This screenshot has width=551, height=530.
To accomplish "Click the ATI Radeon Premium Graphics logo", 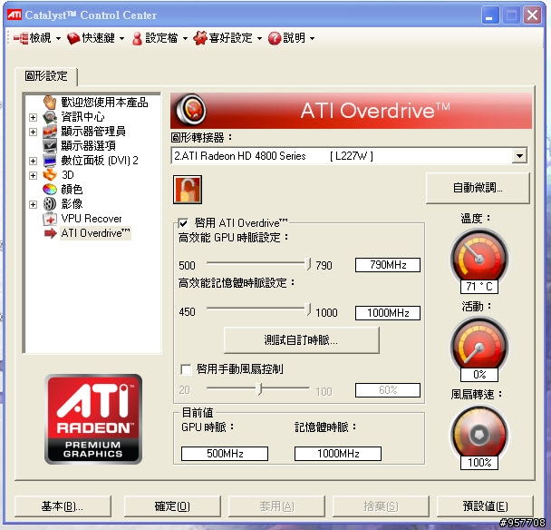I will (x=93, y=418).
